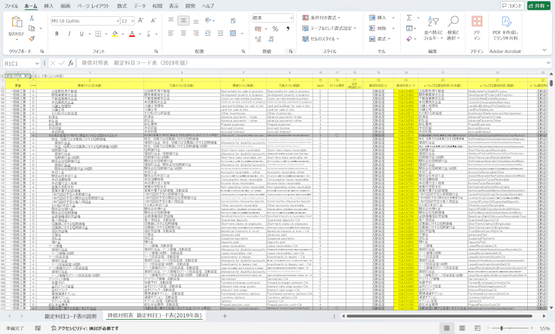The height and width of the screenshot is (334, 555).
Task: Apply yellow fill color bucket
Action: (115, 34)
